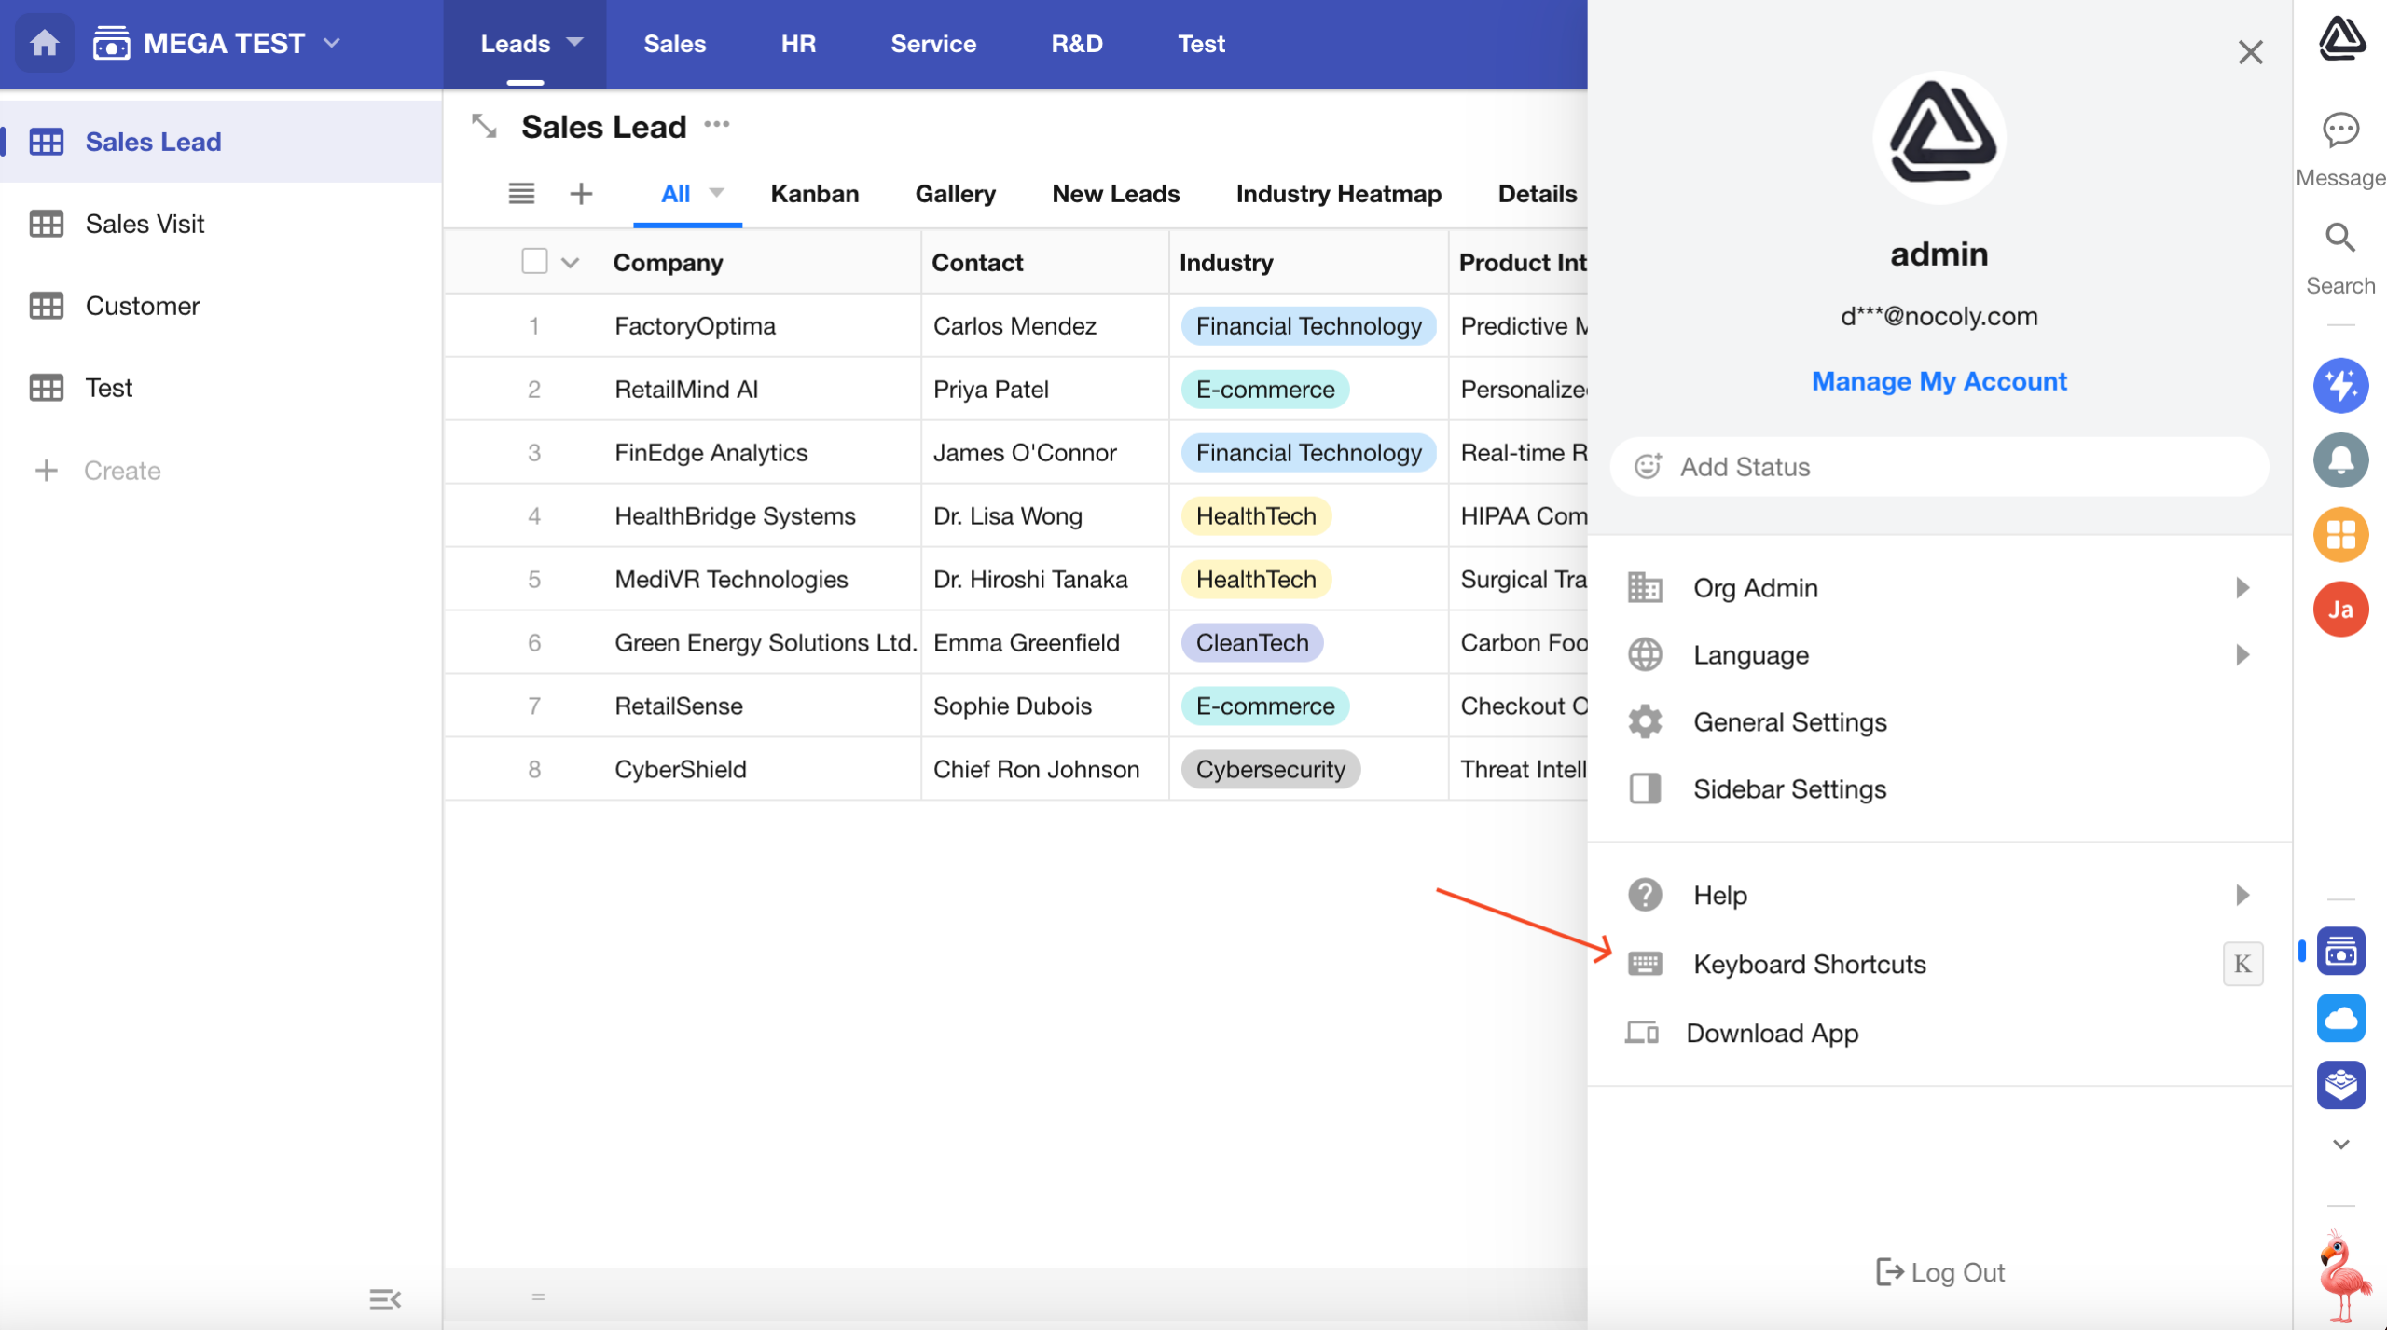The height and width of the screenshot is (1330, 2387).
Task: Click the Log Out button
Action: [1939, 1272]
